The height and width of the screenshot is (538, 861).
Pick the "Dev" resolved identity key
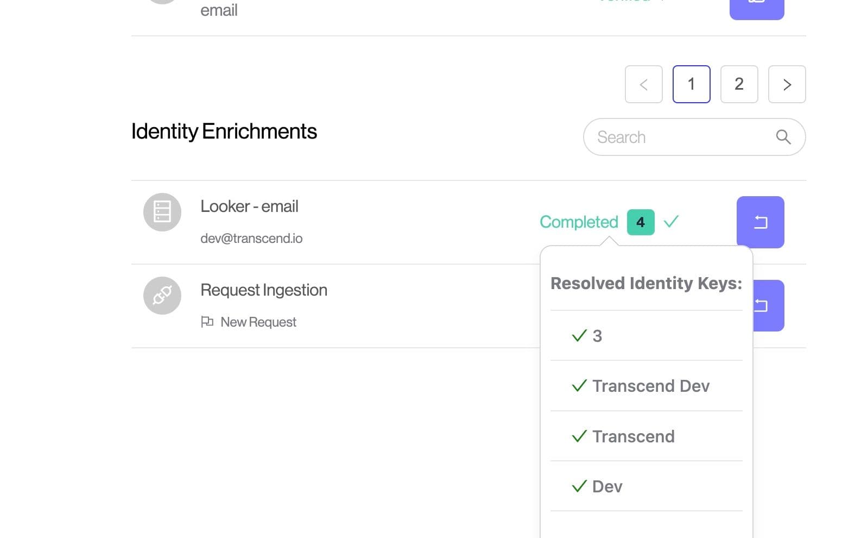[607, 486]
